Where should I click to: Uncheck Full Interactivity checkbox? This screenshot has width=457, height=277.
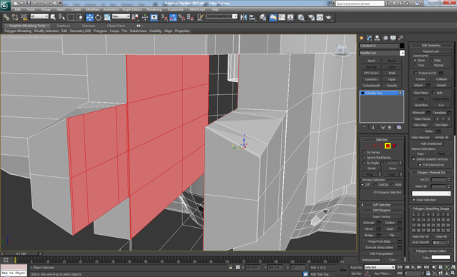[420, 165]
